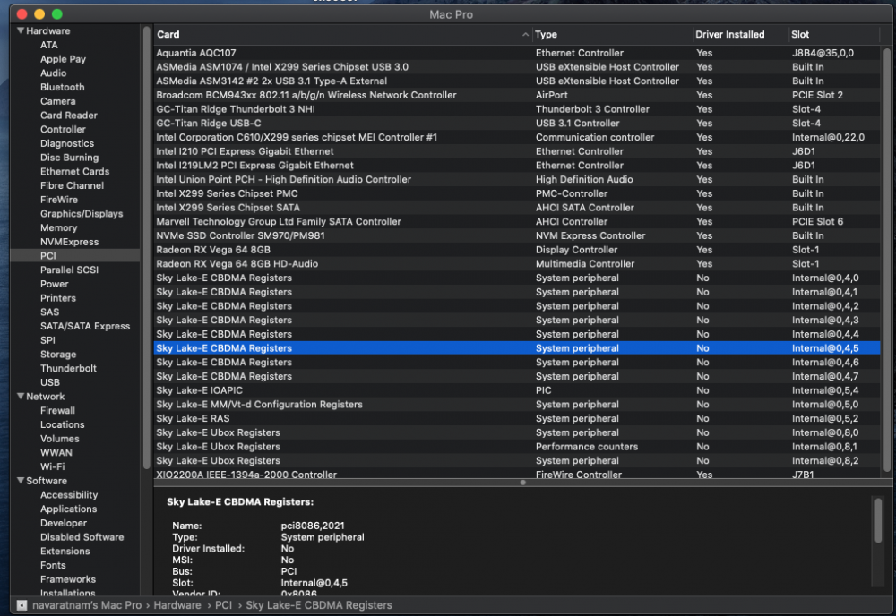Sort by Card column header
Image resolution: width=896 pixels, height=616 pixels.
343,34
